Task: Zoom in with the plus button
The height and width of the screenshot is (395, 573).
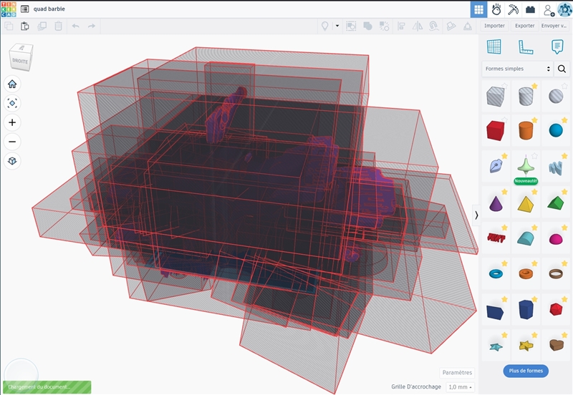Action: (x=12, y=122)
